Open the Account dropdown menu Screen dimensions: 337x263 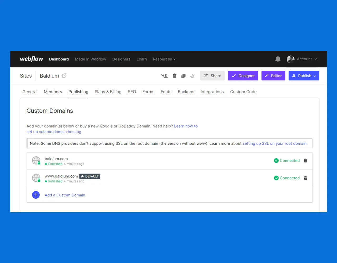307,59
